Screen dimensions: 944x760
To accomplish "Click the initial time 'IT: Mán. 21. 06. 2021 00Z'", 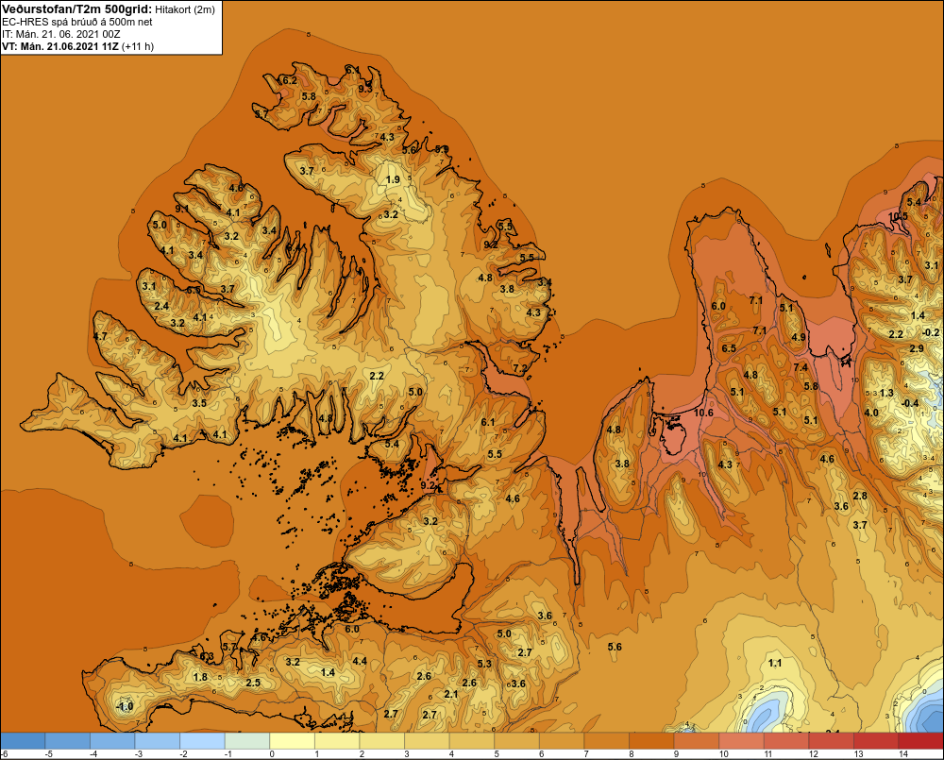I will (x=60, y=34).
